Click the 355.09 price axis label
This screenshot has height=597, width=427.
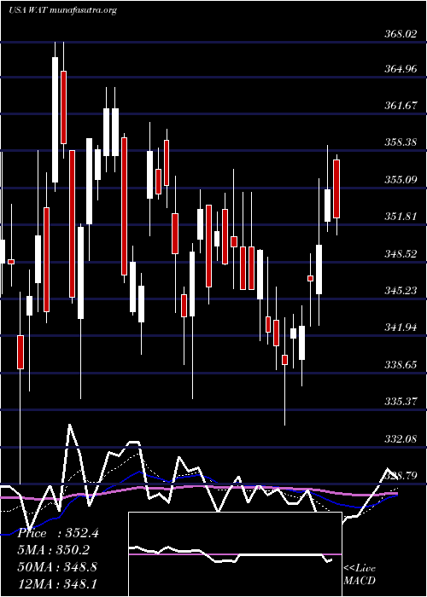(401, 180)
